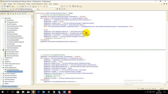This screenshot has width=168, height=94.
Task: Select highlighted ДополнительныеНачисления item
Action: [x=15, y=72]
